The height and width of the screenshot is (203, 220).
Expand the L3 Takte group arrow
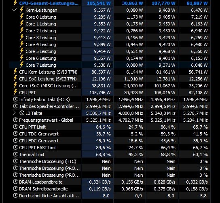(14, 113)
